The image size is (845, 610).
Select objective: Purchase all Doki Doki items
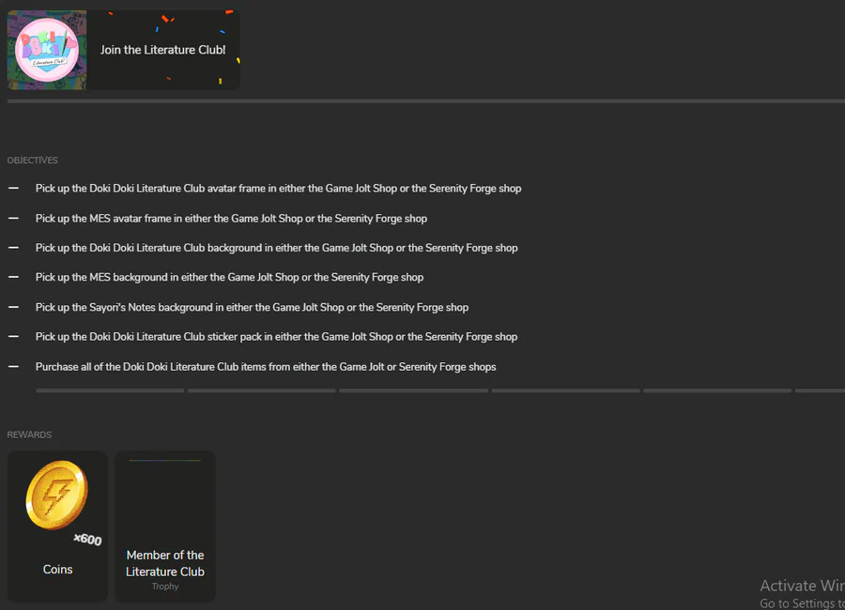(266, 366)
